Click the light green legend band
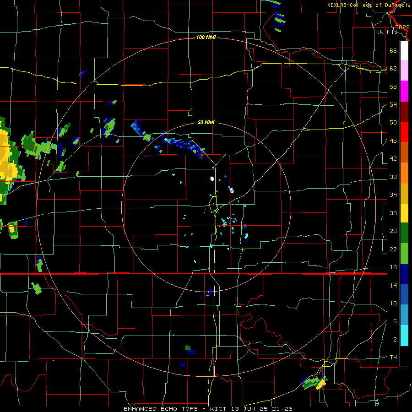This screenshot has width=412, height=412. point(404,254)
